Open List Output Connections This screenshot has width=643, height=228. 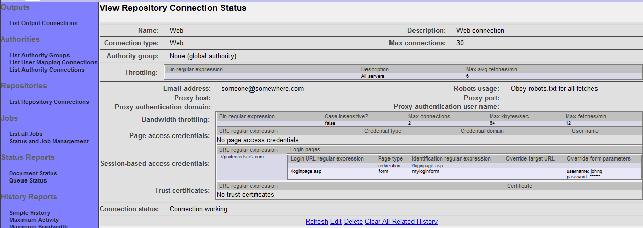[43, 23]
